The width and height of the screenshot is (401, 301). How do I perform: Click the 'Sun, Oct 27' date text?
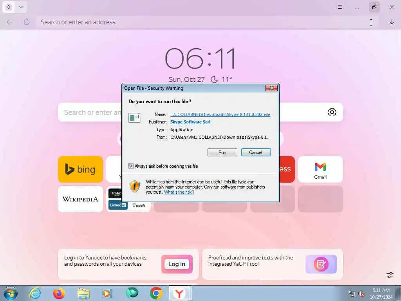point(187,79)
